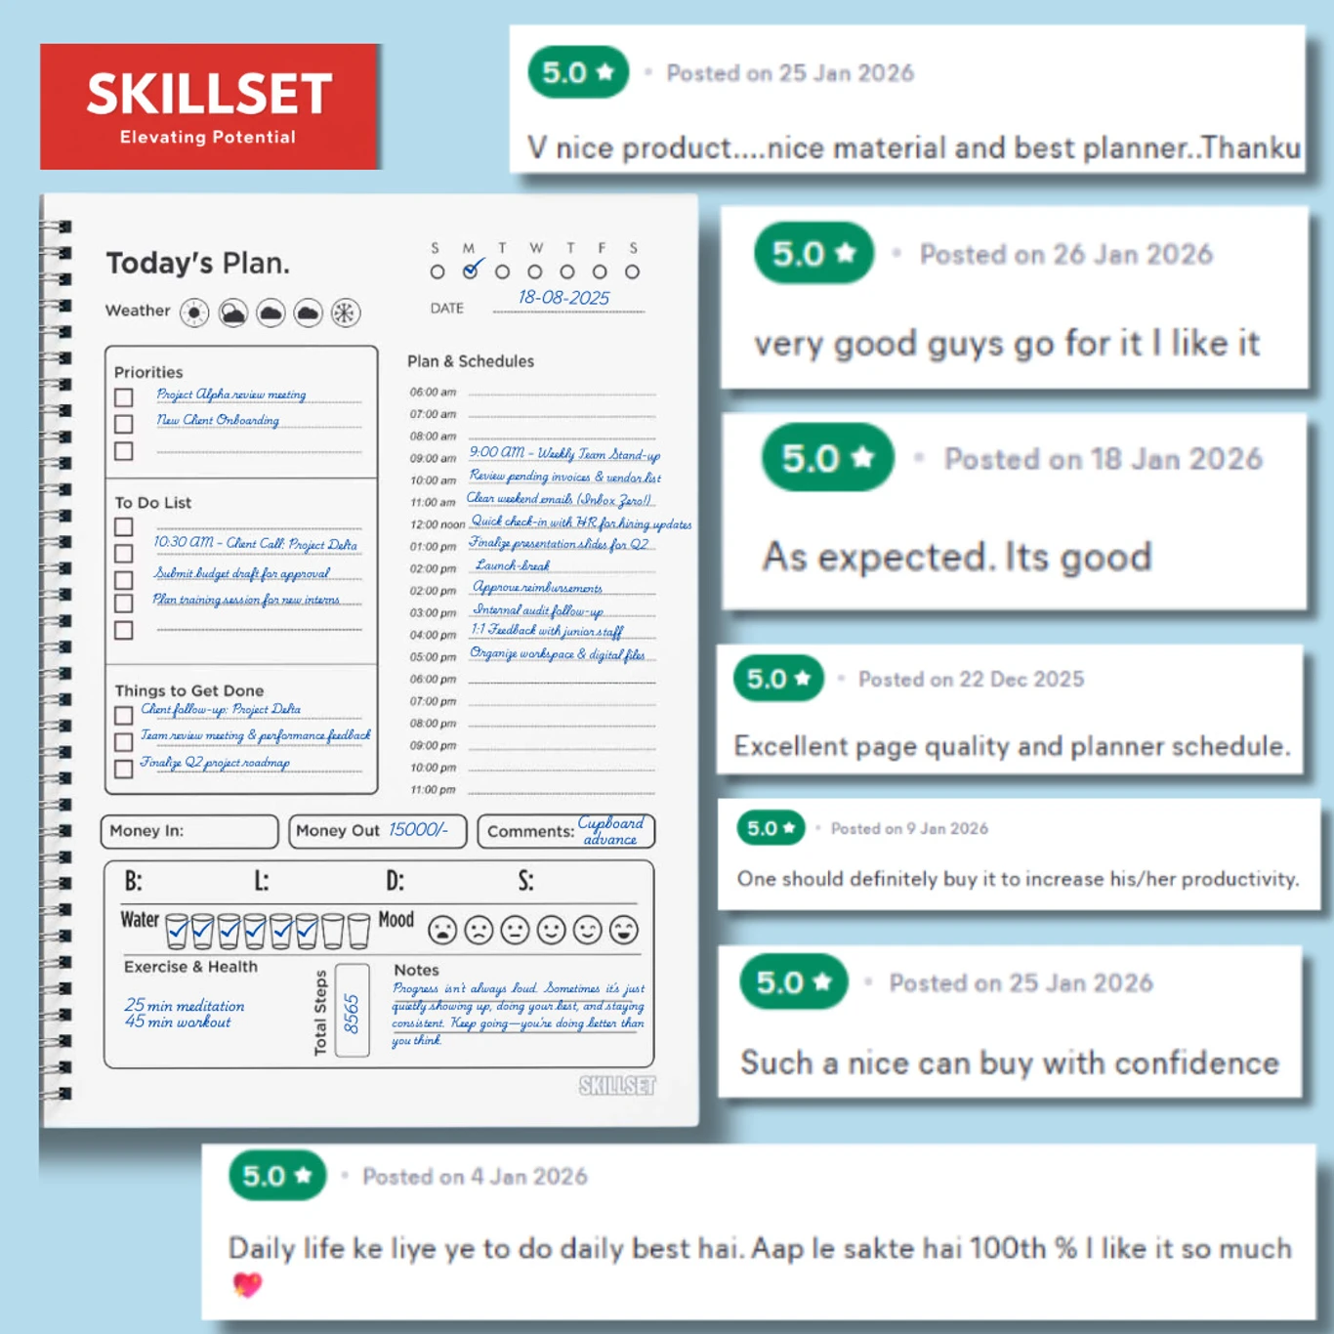Click the unchecked water glass nearest Mood
Screen dimensions: 1334x1334
click(x=358, y=931)
